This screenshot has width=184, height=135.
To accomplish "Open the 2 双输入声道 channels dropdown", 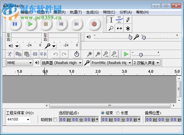I will 147,63.
